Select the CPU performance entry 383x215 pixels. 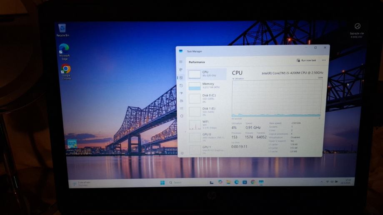207,74
